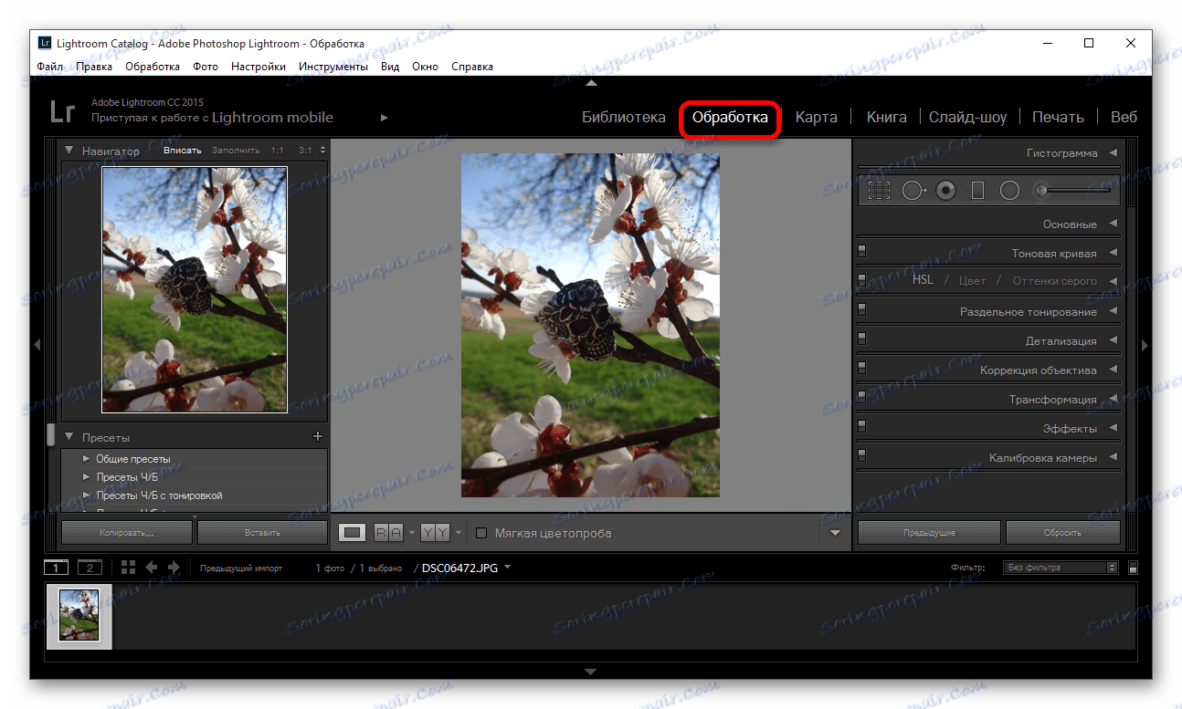Open toolbar content options dropdown arrow

[834, 533]
